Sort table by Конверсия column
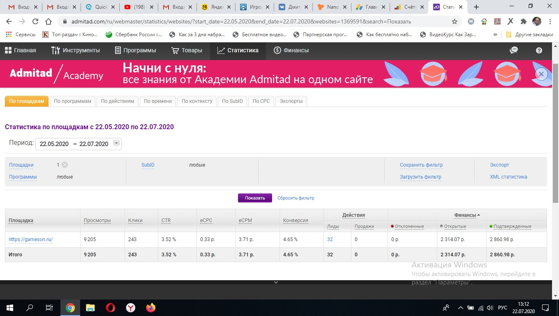 (296, 221)
